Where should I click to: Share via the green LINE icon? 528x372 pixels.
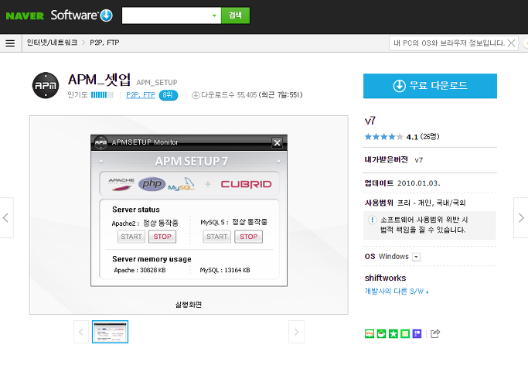tap(370, 333)
